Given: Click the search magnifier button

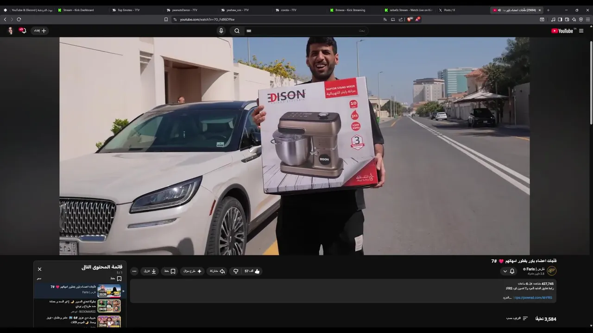Looking at the screenshot, I should click(x=237, y=31).
